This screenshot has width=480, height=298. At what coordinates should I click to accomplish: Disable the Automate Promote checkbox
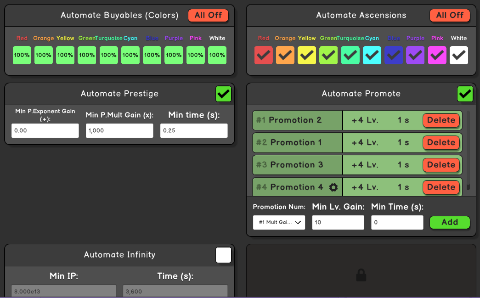tap(465, 94)
